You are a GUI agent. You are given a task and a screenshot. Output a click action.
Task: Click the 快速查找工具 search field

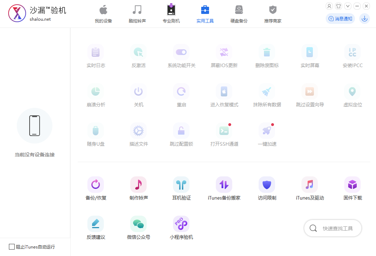coord(337,229)
